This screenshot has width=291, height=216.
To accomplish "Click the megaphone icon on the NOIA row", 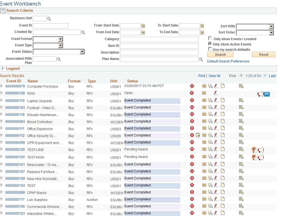I will (260, 94).
